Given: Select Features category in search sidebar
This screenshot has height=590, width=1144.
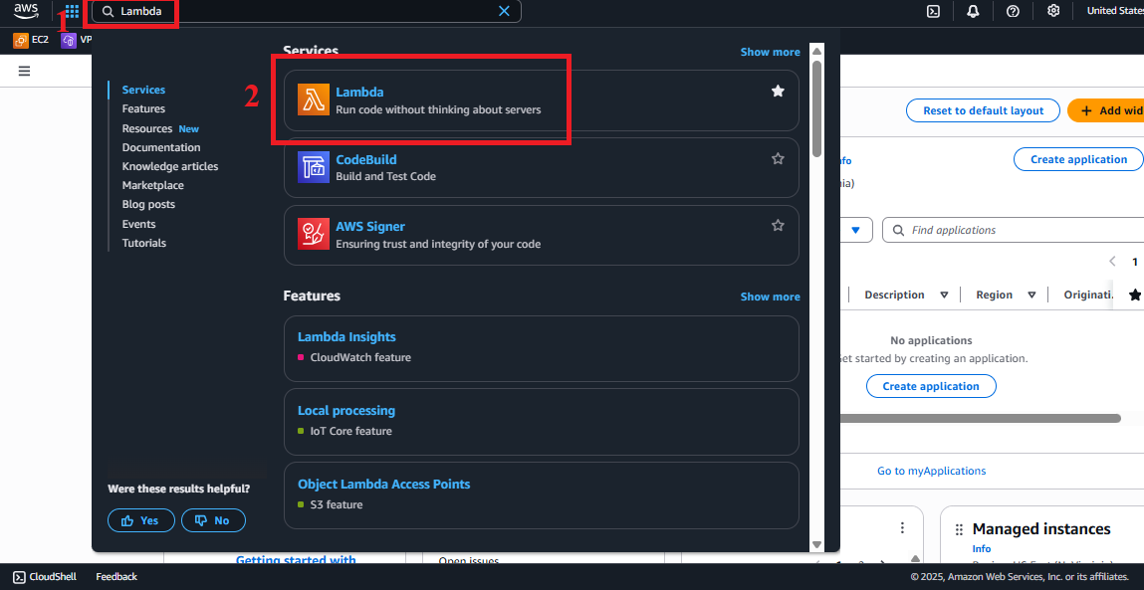Looking at the screenshot, I should (143, 108).
